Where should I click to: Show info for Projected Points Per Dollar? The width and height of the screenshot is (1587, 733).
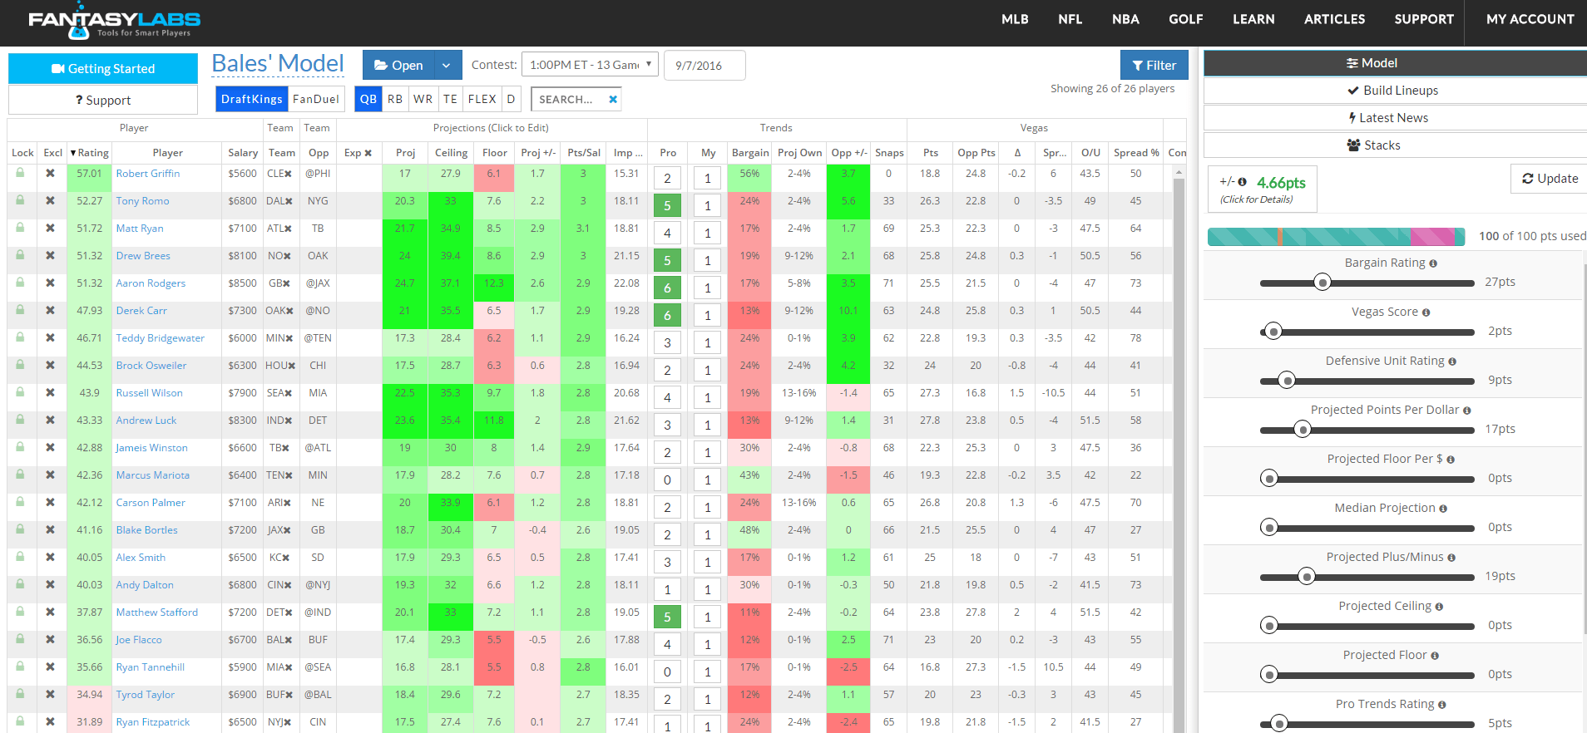[x=1467, y=411]
